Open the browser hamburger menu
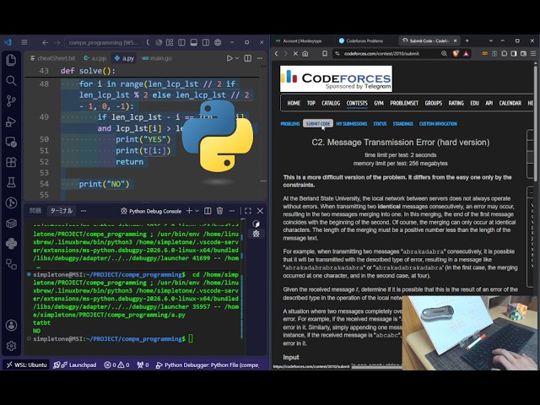Viewport: 540px width, 405px height. coord(533,53)
